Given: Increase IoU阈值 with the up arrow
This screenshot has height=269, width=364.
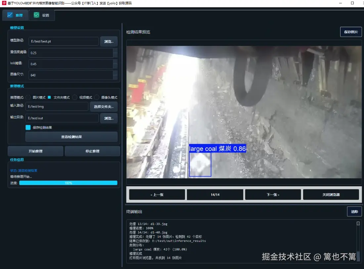Looking at the screenshot, I should pyautogui.click(x=115, y=62).
